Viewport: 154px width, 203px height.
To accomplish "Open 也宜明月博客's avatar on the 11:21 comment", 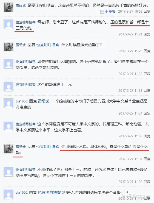I will click(x=8, y=24).
